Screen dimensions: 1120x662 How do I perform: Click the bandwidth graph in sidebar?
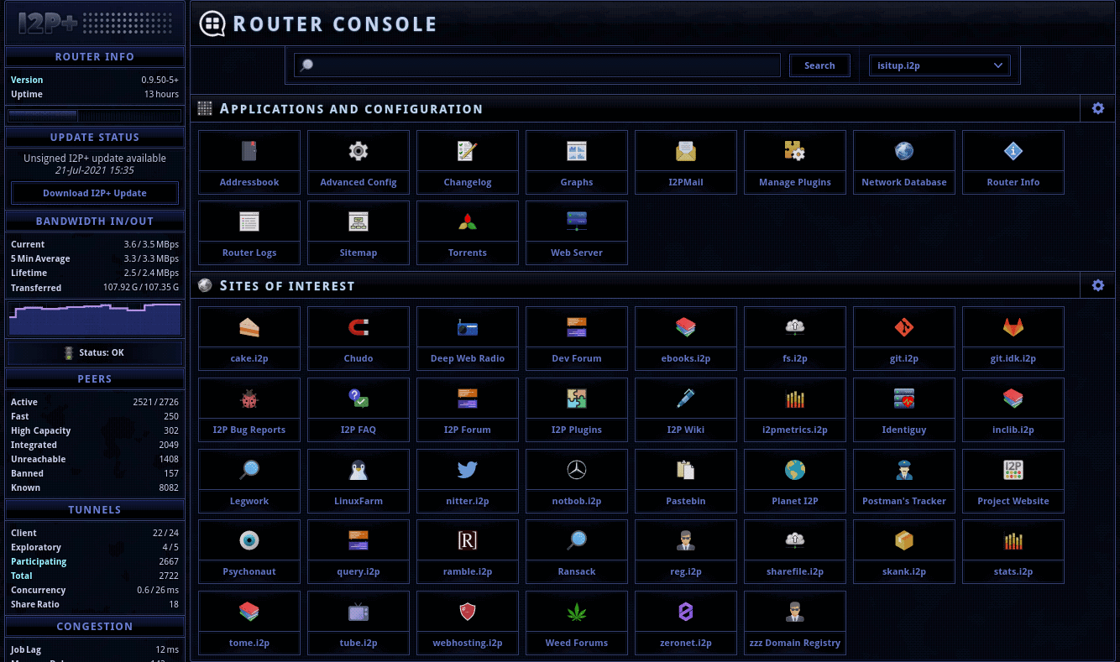point(95,319)
